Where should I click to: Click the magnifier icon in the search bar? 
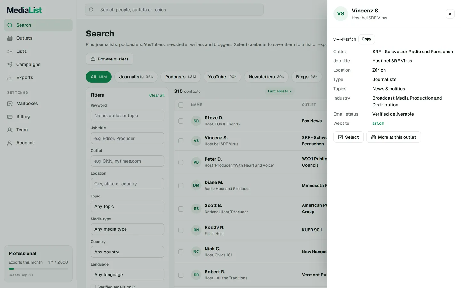[x=91, y=10]
